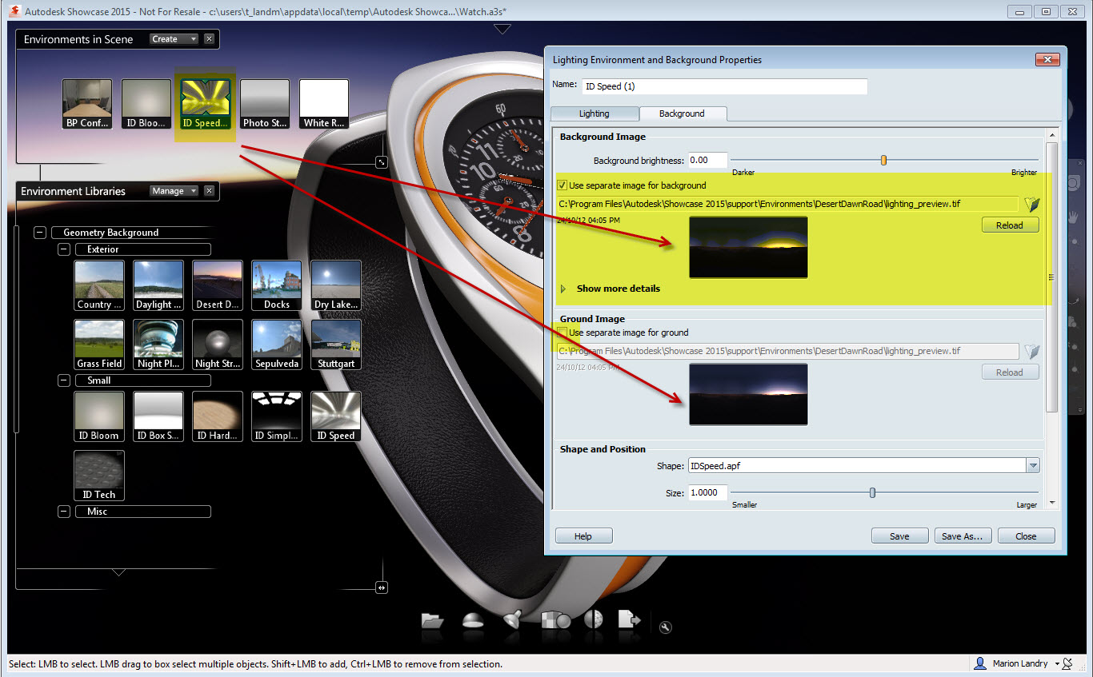This screenshot has width=1093, height=677.
Task: Click the diagonal resize handle of scene panel
Action: point(382,162)
